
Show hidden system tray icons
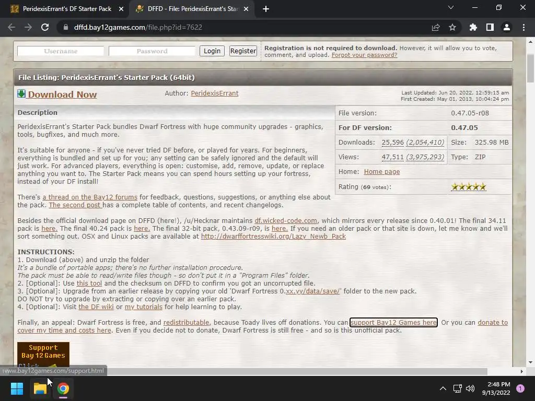443,388
